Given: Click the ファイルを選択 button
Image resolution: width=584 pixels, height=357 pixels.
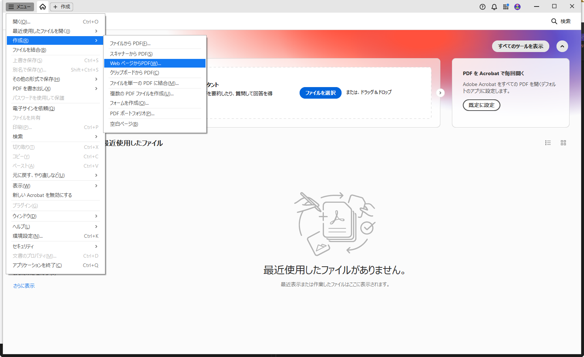Looking at the screenshot, I should point(320,93).
